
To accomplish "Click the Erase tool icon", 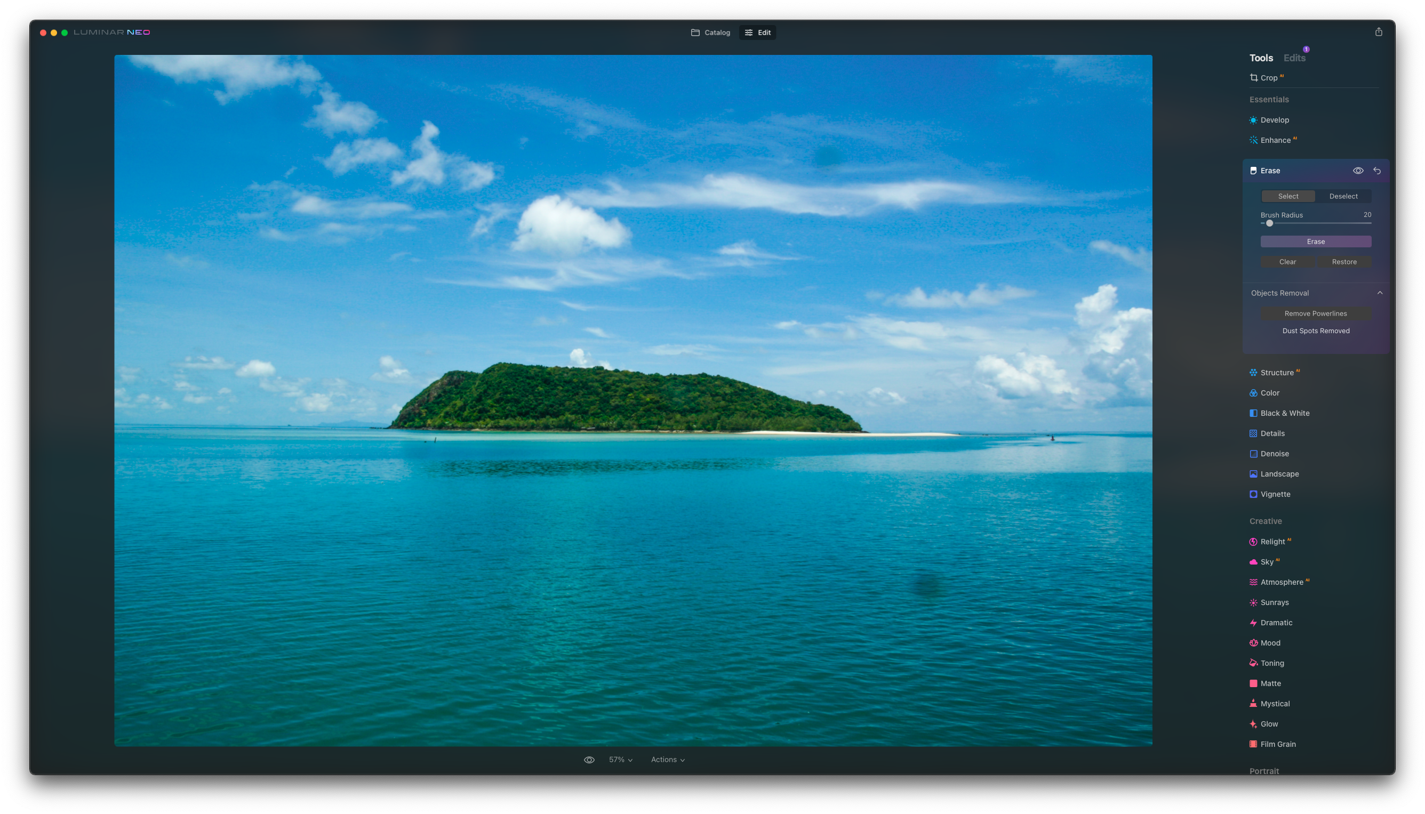I will [1253, 170].
